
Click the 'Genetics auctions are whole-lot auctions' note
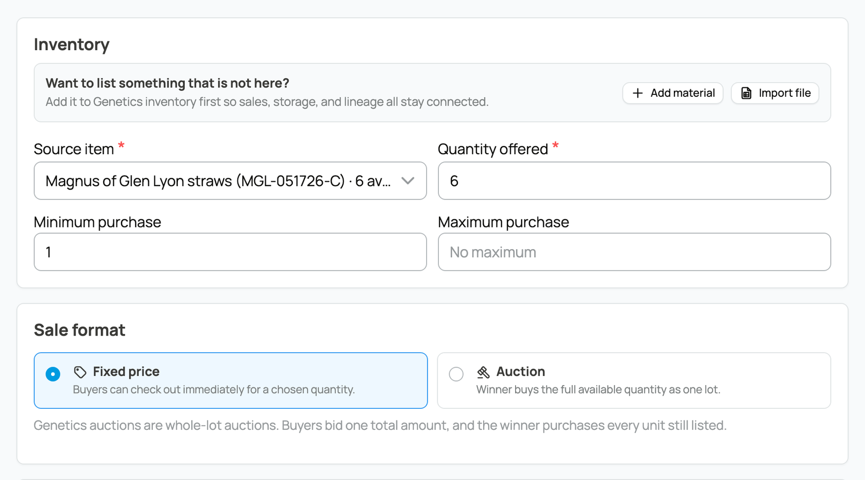pos(380,425)
